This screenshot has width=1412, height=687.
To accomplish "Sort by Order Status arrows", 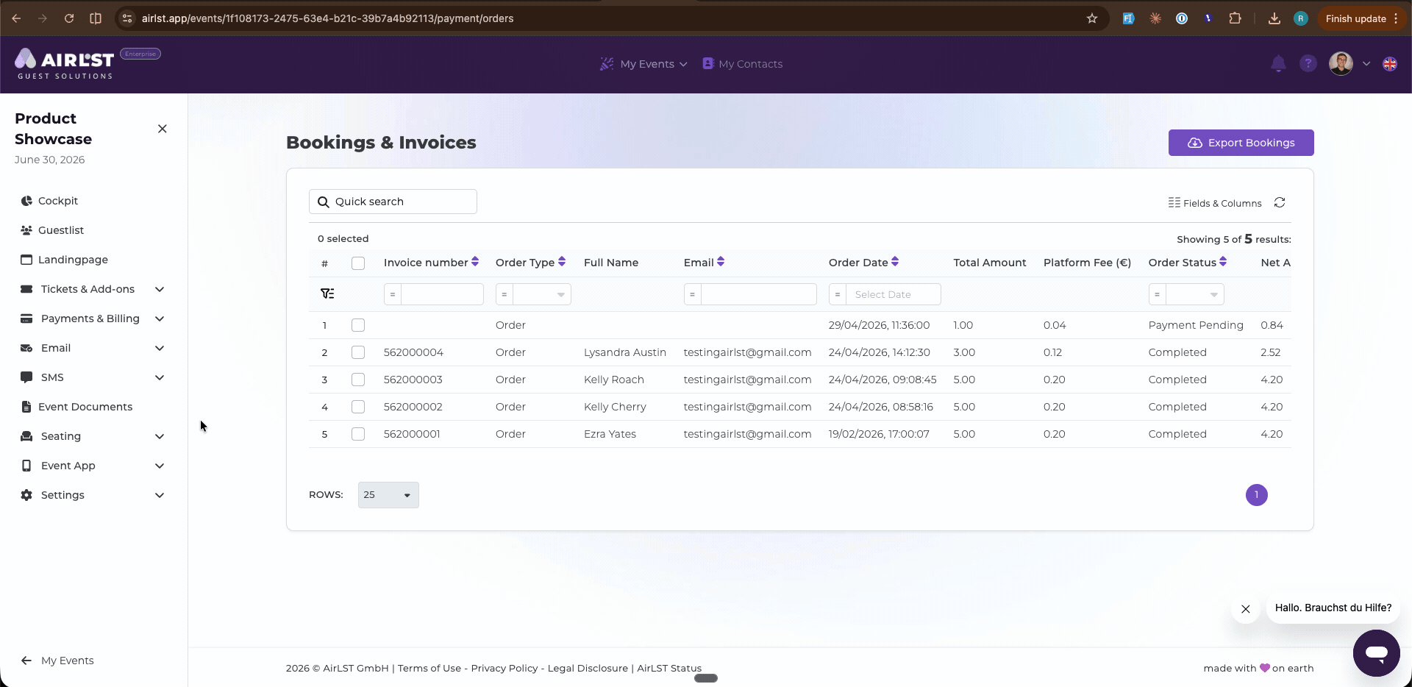I will tap(1223, 262).
